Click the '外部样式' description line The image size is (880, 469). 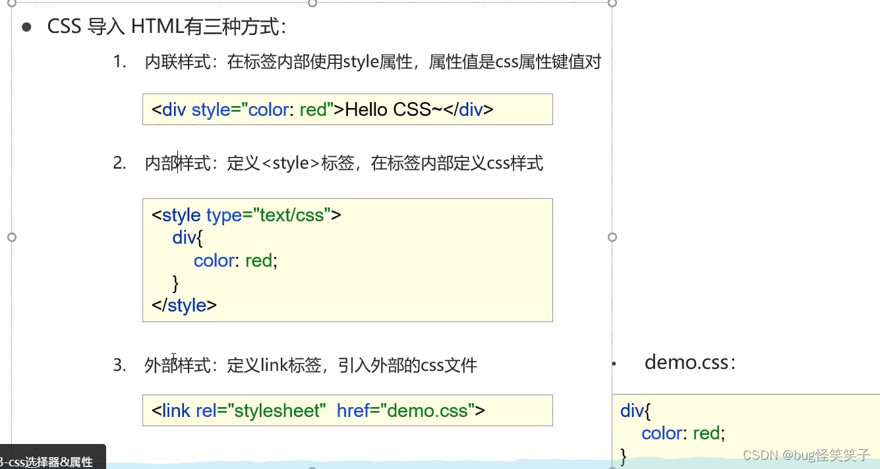310,365
